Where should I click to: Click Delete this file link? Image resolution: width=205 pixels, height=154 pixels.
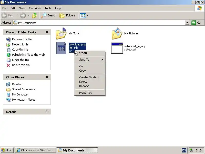[21, 65]
